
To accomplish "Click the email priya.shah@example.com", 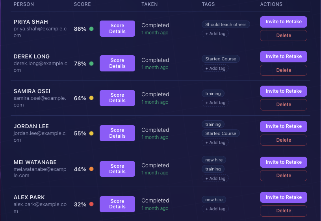I will click(40, 32).
